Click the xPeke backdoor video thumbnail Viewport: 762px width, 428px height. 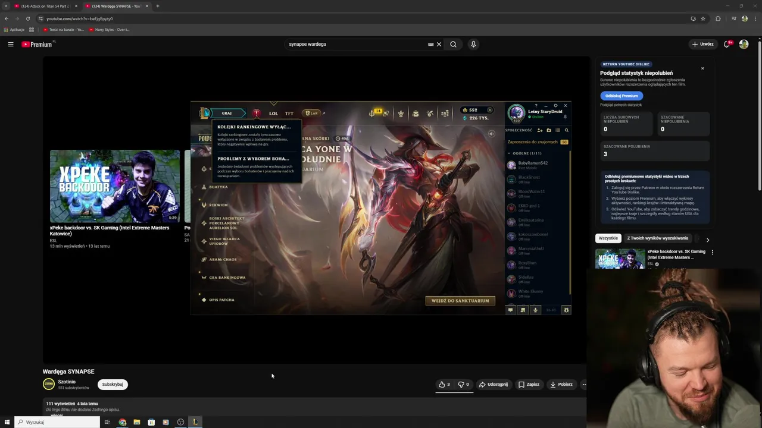click(114, 186)
